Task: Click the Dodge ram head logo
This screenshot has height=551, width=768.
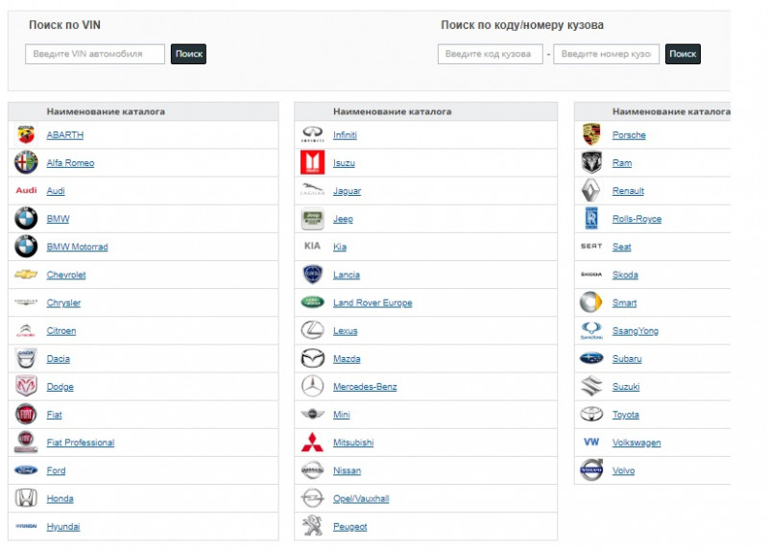Action: point(26,387)
